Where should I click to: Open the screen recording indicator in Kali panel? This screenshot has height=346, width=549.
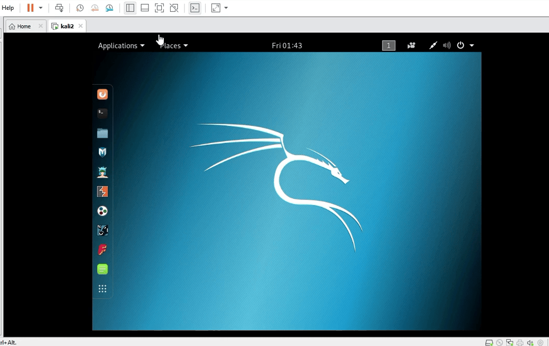(411, 45)
